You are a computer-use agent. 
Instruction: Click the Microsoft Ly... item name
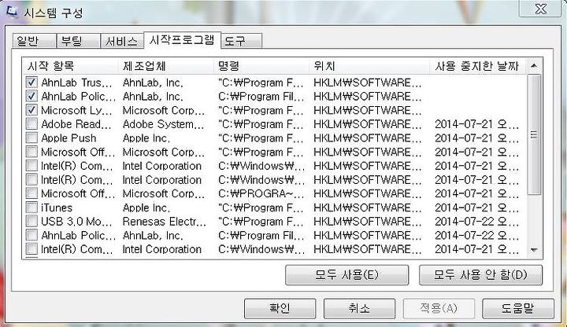pos(76,111)
